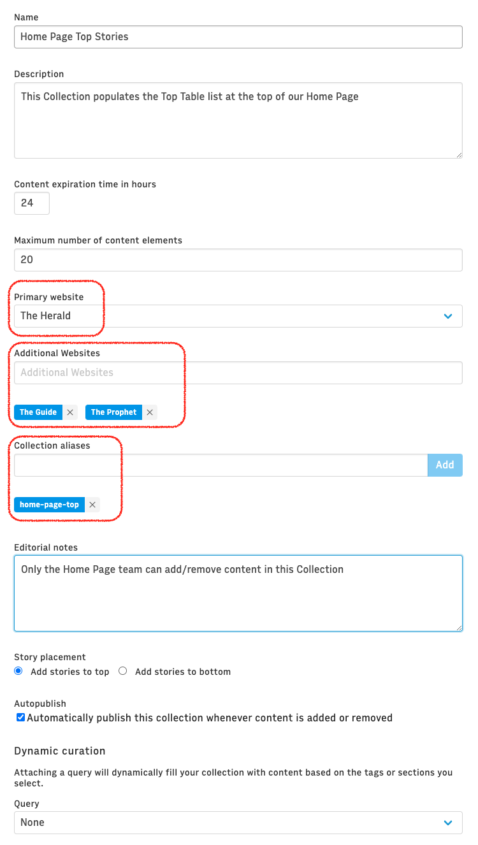This screenshot has height=845, width=478.
Task: Click the Collection aliases text input
Action: [x=221, y=465]
